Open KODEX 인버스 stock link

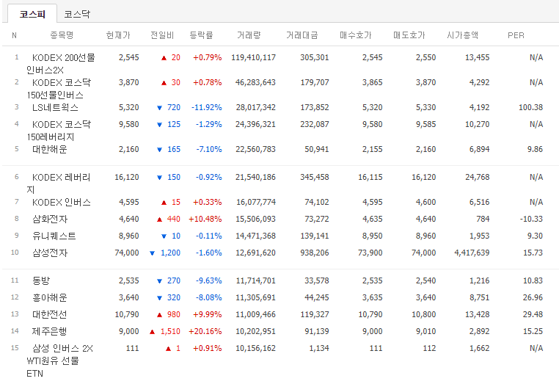pyautogui.click(x=62, y=202)
